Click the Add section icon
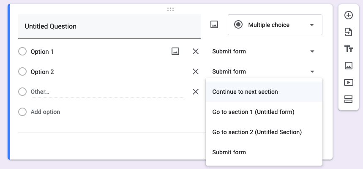 (349, 99)
